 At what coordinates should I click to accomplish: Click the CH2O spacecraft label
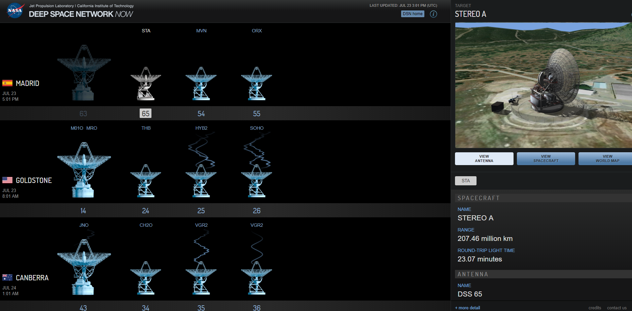point(146,225)
